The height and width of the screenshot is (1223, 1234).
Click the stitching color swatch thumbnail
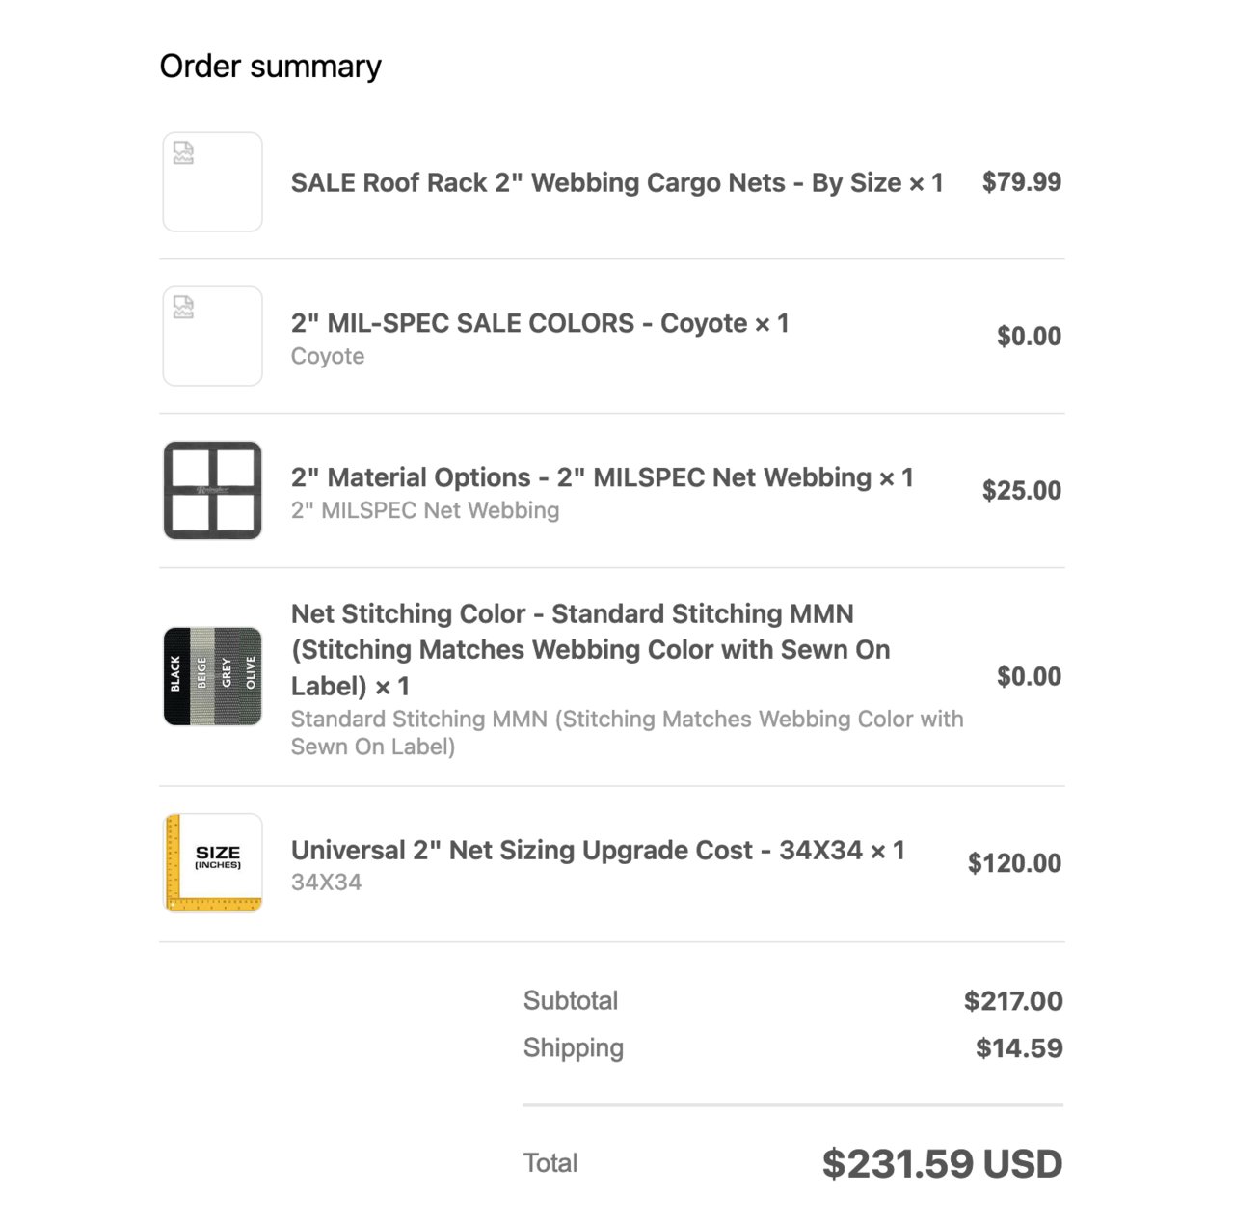[212, 676]
